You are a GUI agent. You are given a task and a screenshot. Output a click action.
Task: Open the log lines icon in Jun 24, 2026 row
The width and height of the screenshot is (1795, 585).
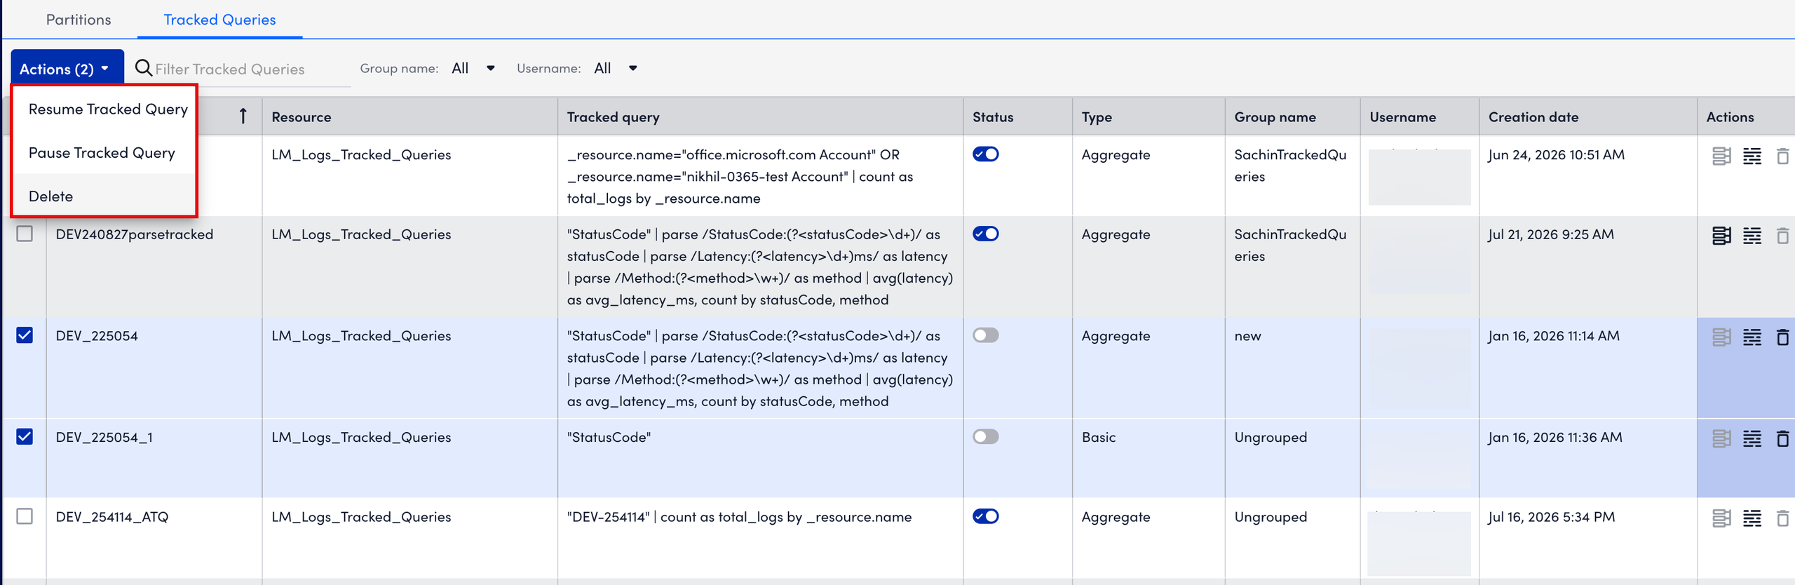pyautogui.click(x=1752, y=156)
